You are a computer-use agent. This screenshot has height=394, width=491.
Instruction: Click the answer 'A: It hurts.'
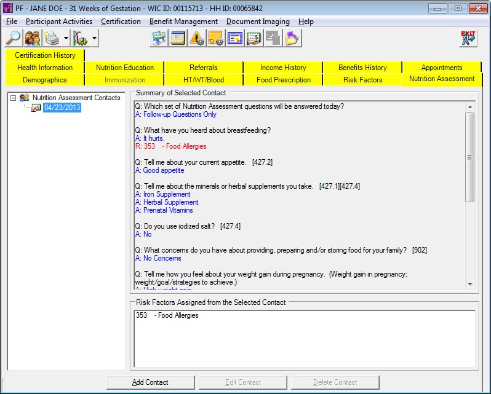pyautogui.click(x=150, y=138)
